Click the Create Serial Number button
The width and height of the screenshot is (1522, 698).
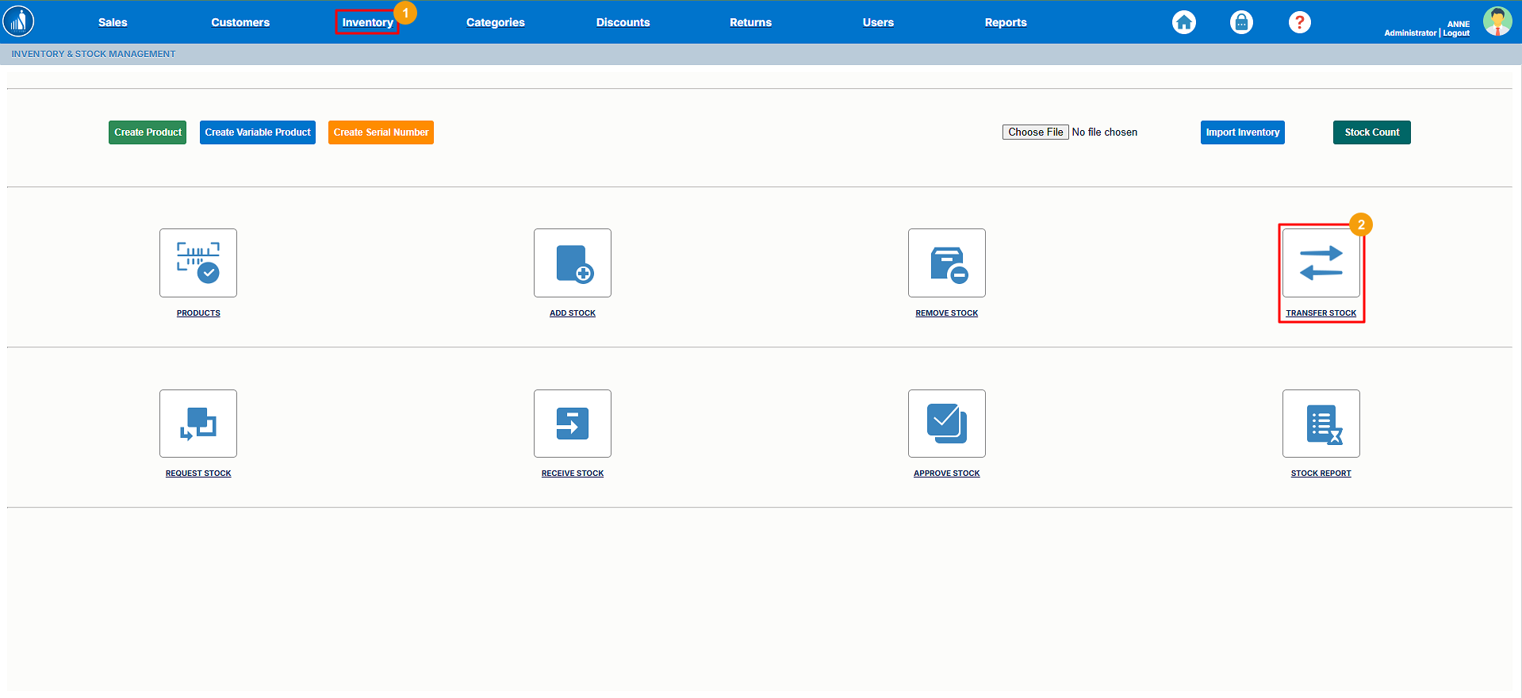pyautogui.click(x=381, y=132)
